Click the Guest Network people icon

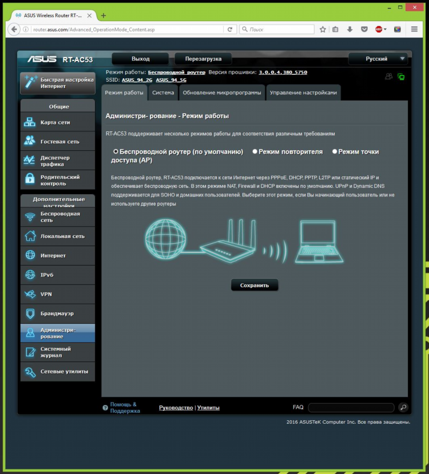[x=30, y=141]
